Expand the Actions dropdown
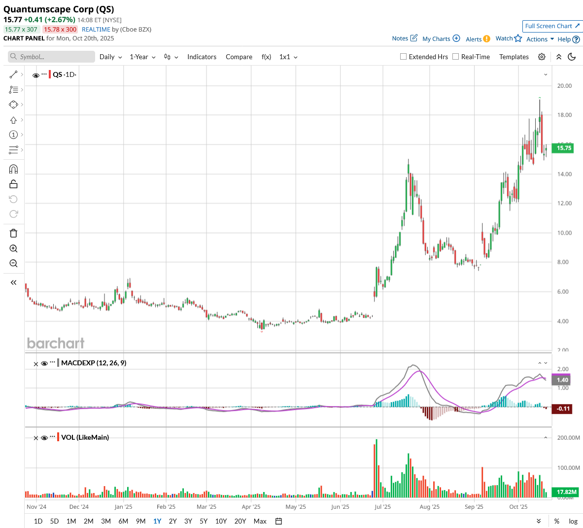Image resolution: width=583 pixels, height=528 pixels. point(540,39)
